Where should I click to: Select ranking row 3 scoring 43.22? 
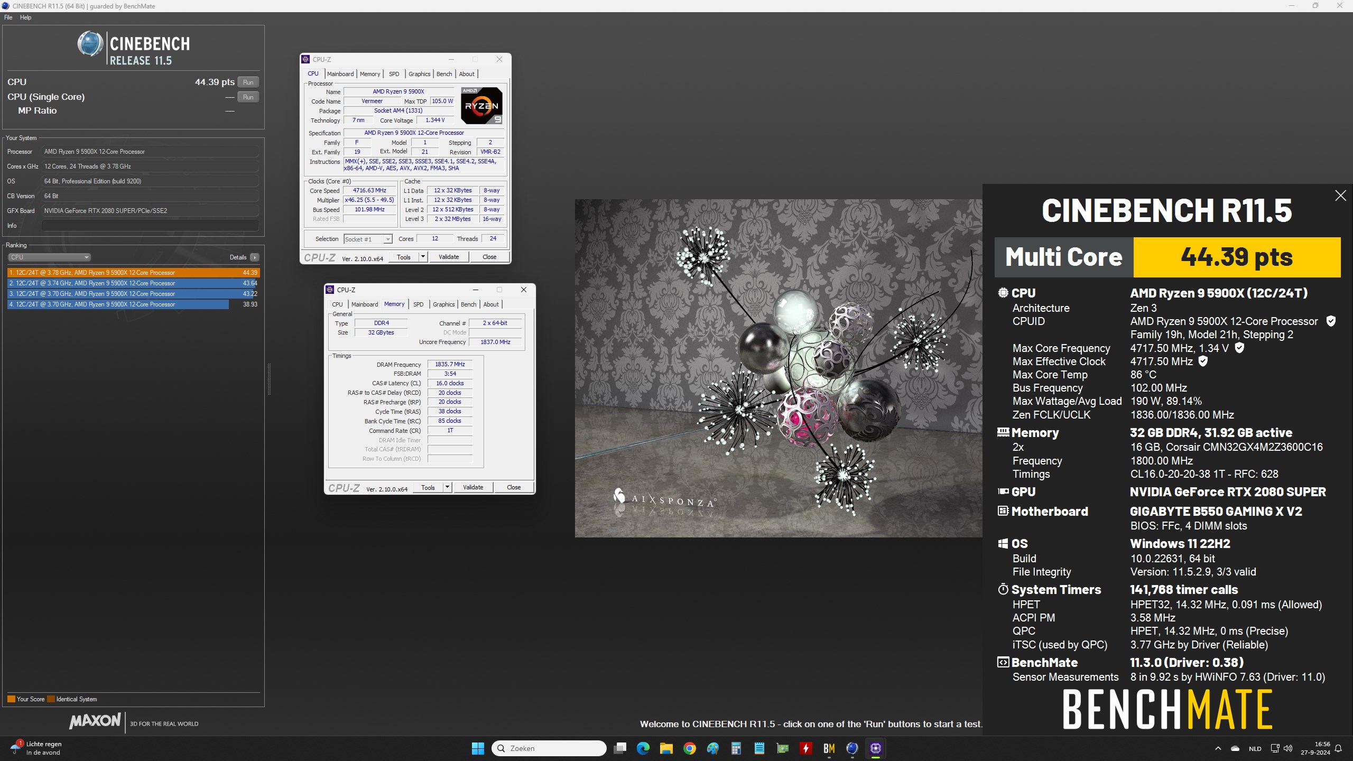[x=133, y=294]
